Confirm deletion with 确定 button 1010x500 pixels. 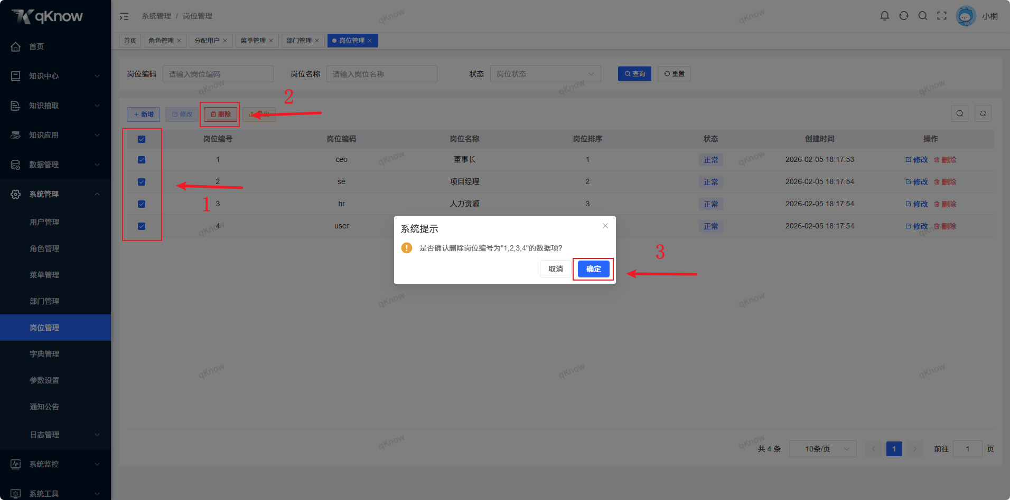click(x=594, y=269)
